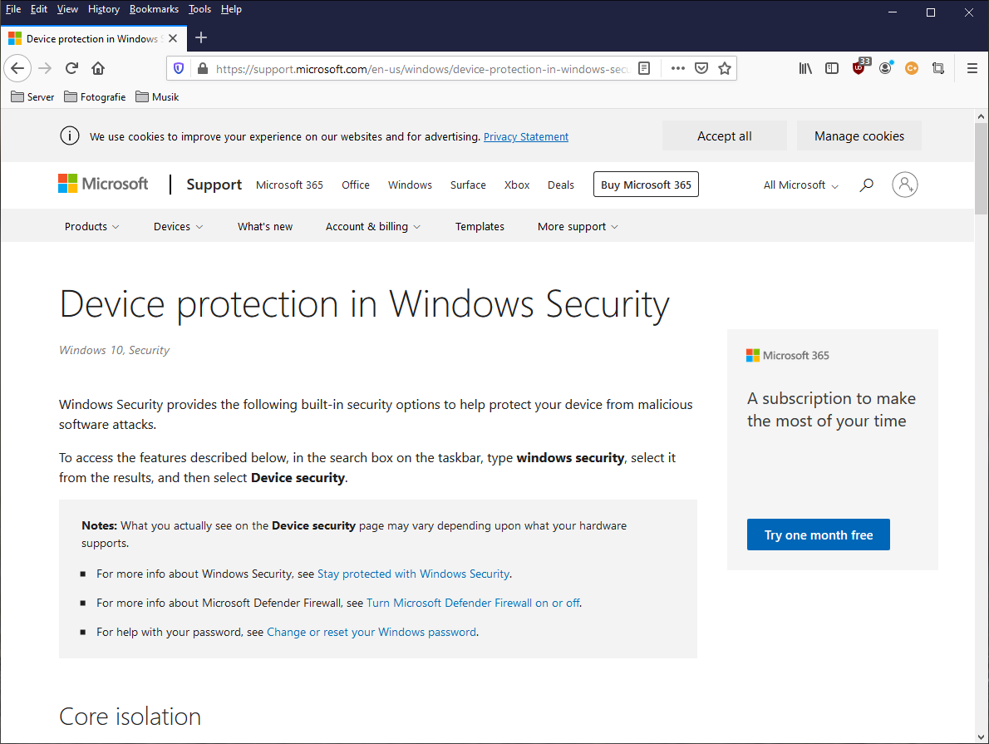Open the Help menu
Viewport: 989px width, 744px height.
coord(232,9)
